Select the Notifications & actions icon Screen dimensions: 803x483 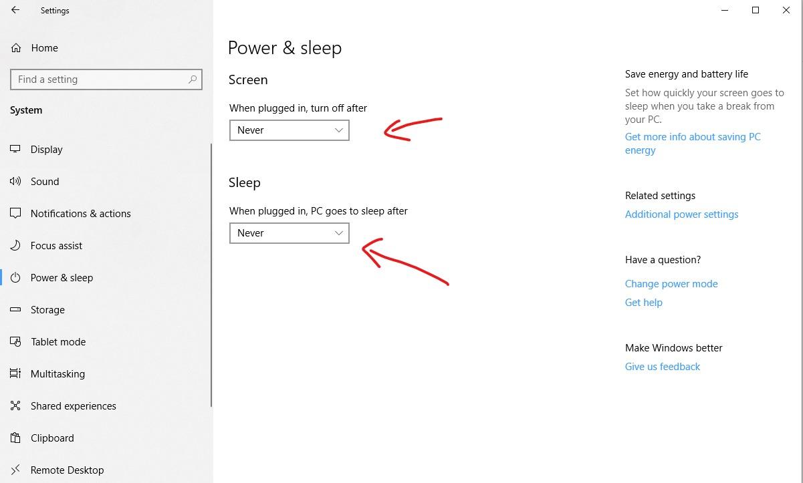click(15, 214)
